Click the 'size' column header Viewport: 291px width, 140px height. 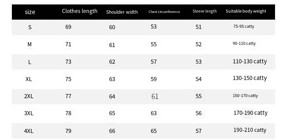30,12
